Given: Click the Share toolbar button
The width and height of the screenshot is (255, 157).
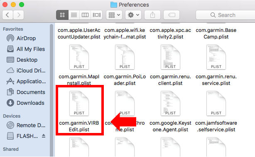Looking at the screenshot, I should [x=152, y=15].
